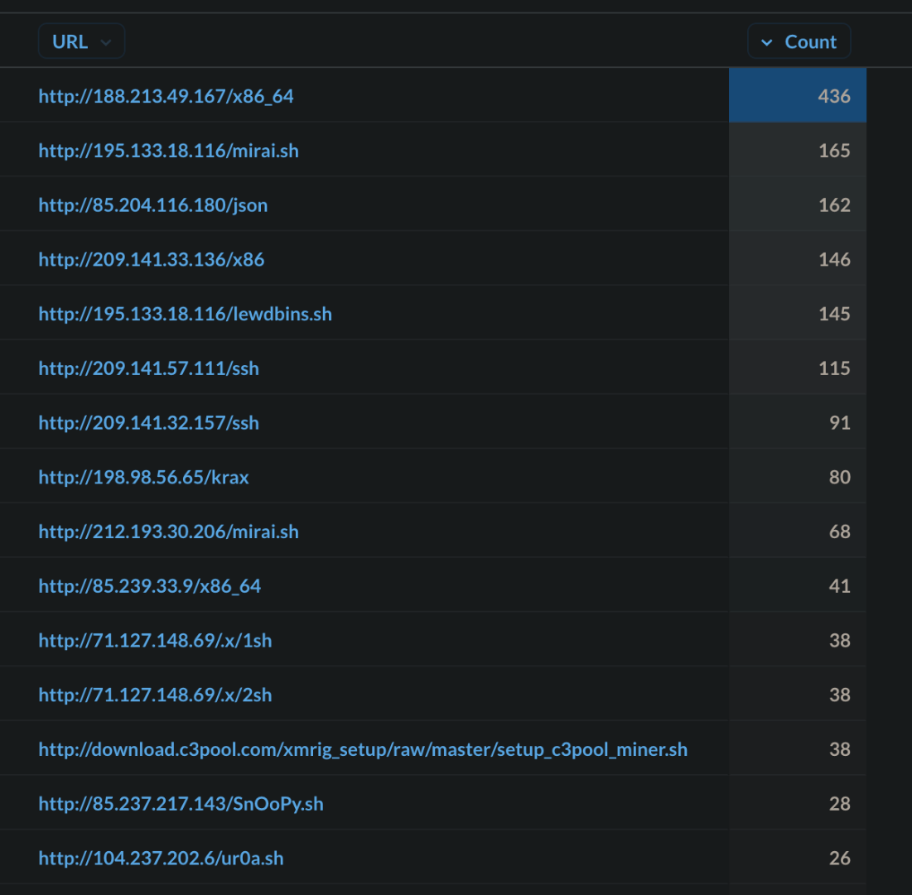The height and width of the screenshot is (895, 912).
Task: Select count cell 162
Action: 798,205
